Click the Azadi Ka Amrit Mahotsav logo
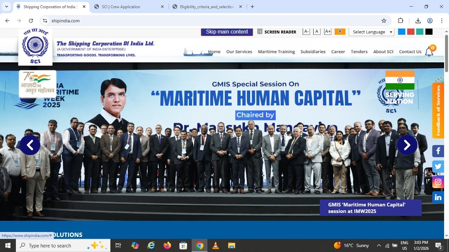This screenshot has width=449, height=252. click(38, 84)
